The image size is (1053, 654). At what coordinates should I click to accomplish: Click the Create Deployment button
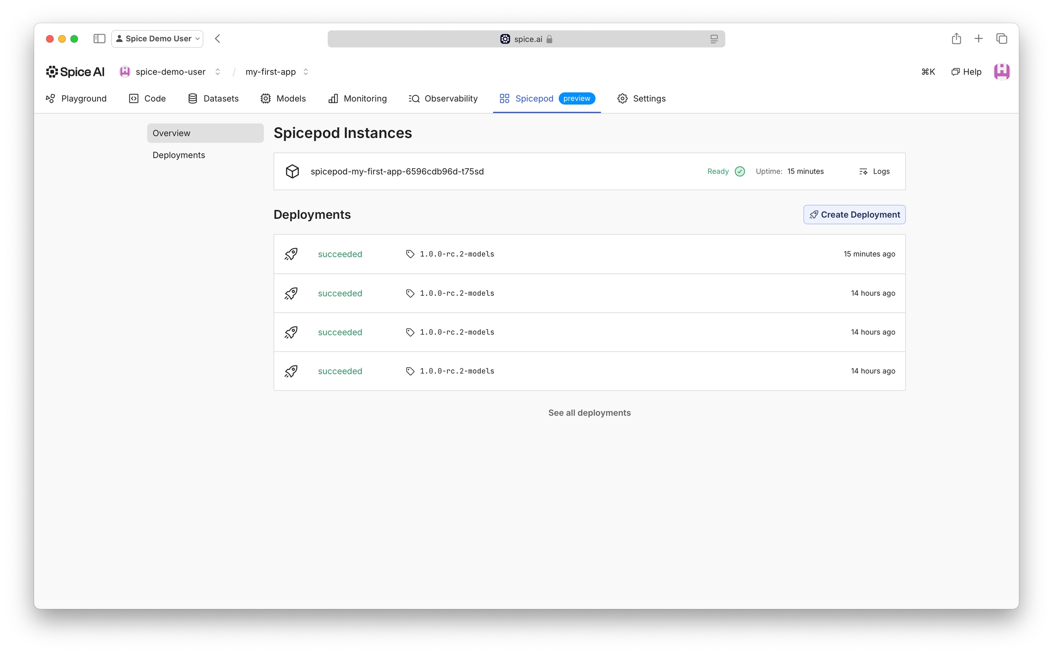854,215
